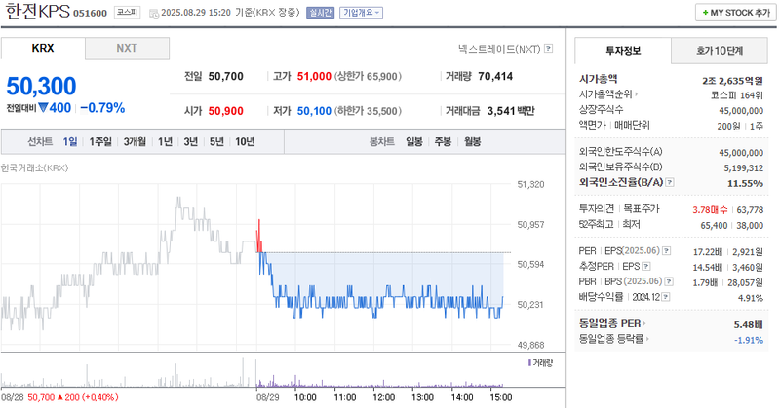This screenshot has width=780, height=408.
Task: Click the 코스피 market badge
Action: coord(128,12)
